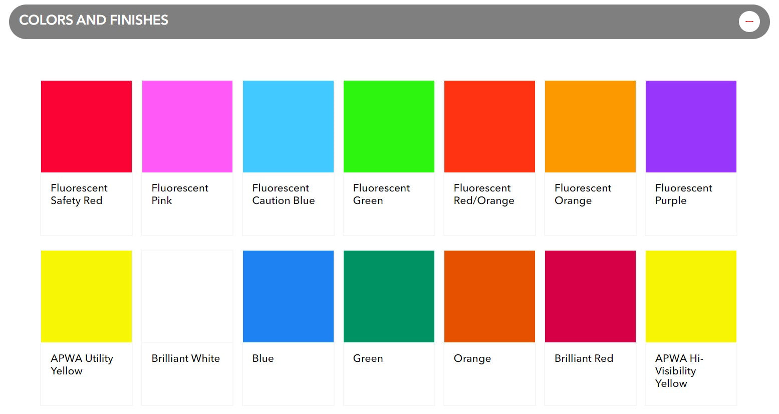The height and width of the screenshot is (414, 779).
Task: Click the Colors and Finishes header title
Action: (94, 20)
